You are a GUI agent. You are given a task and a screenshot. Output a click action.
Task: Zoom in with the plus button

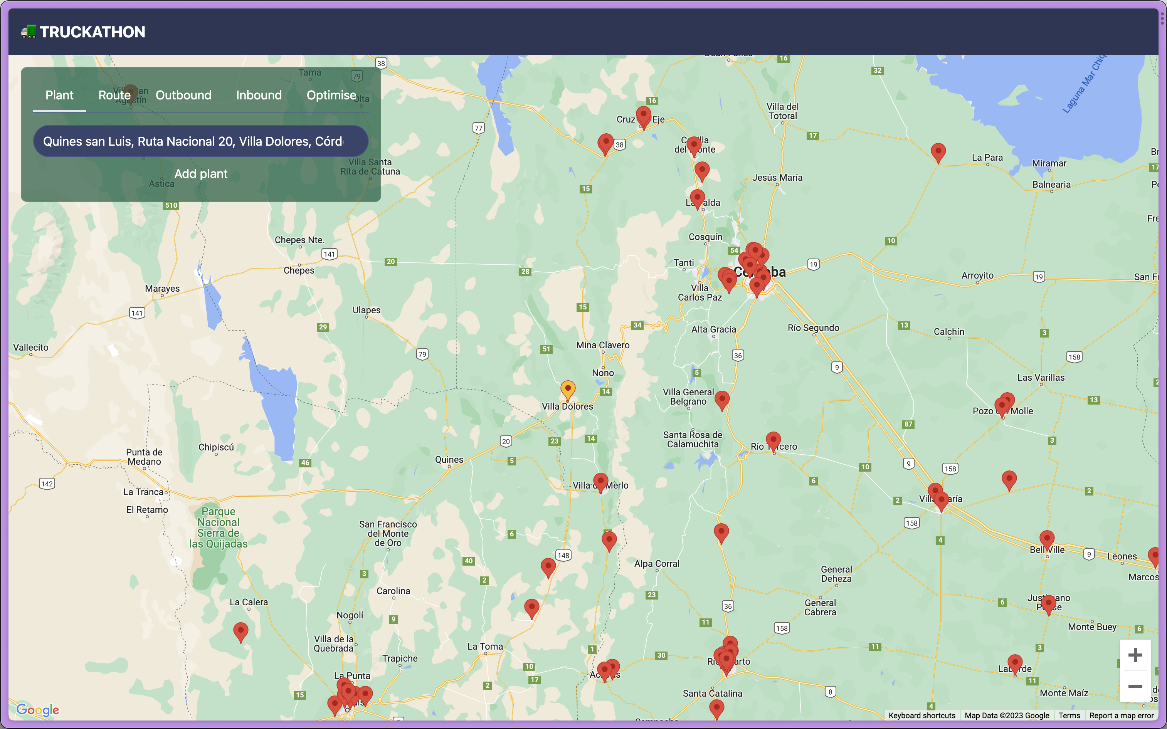pyautogui.click(x=1135, y=655)
